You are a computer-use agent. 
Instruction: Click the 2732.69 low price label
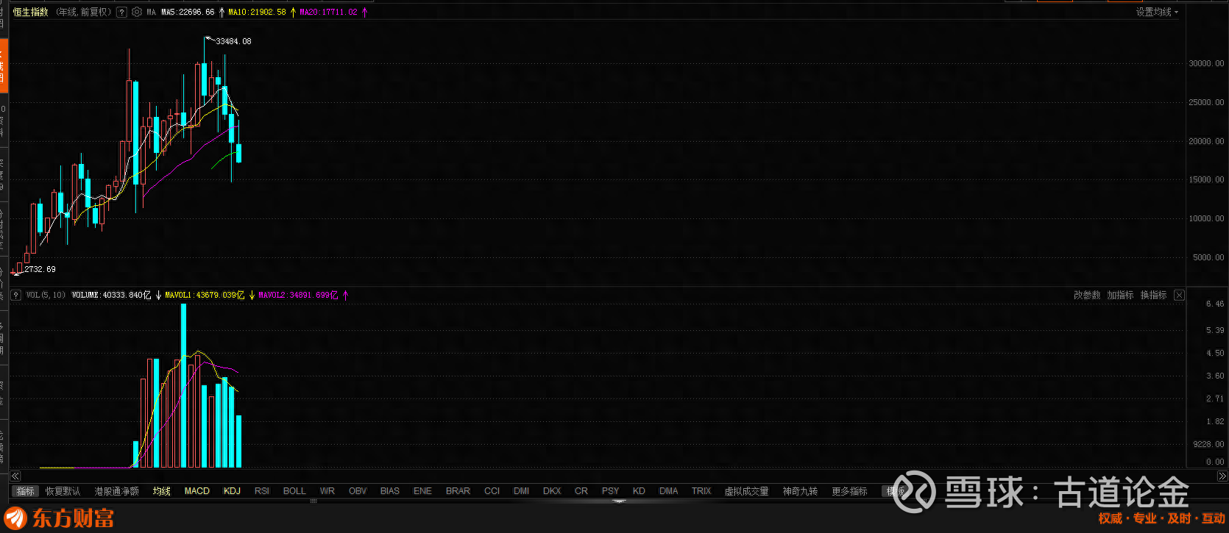point(40,270)
